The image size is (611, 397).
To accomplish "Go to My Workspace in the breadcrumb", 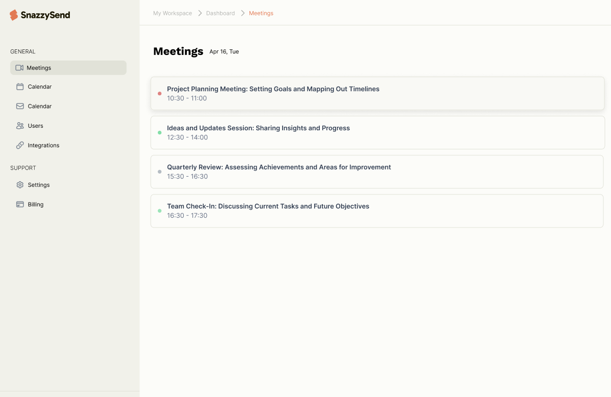I will pyautogui.click(x=173, y=13).
